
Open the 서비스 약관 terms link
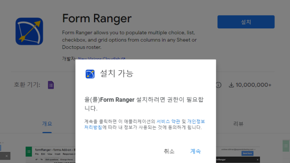(168, 121)
